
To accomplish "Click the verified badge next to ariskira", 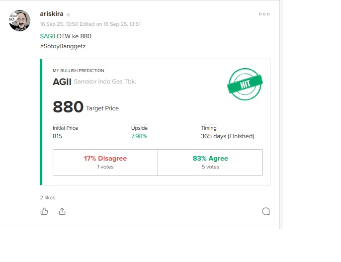I will tap(68, 14).
